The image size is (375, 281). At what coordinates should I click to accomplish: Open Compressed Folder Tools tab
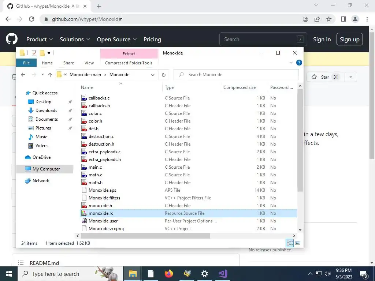tap(129, 63)
